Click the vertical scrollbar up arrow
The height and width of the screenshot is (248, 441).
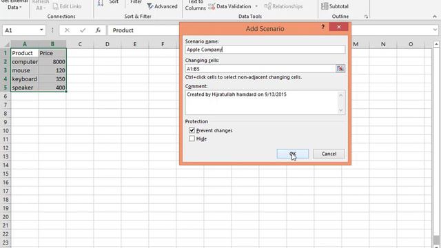(x=436, y=44)
